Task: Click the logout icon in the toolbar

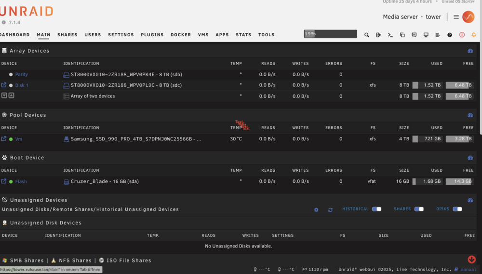Action: point(378,35)
